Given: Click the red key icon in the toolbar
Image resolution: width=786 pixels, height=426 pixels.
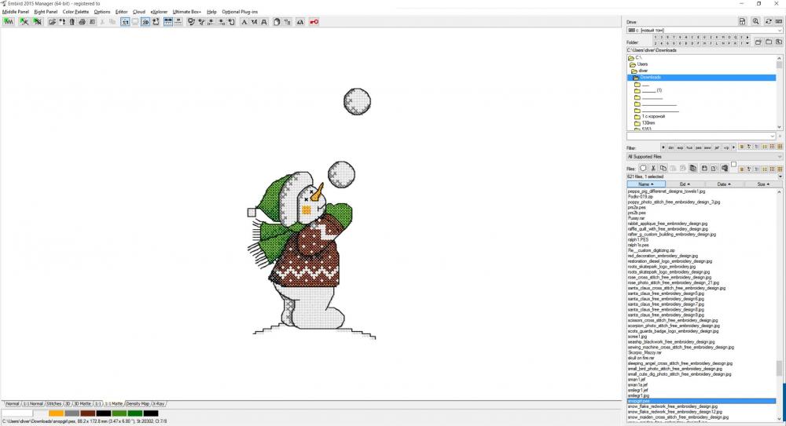Looking at the screenshot, I should pyautogui.click(x=314, y=21).
